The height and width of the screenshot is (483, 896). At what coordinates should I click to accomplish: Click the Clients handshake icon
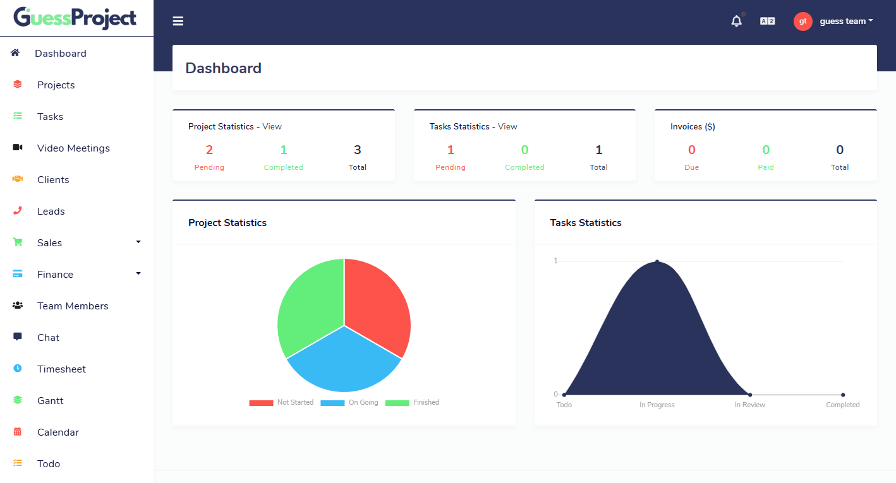tap(18, 179)
